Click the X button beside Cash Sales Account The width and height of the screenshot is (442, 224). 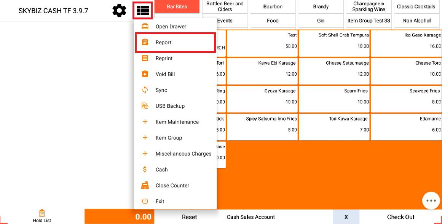pyautogui.click(x=346, y=217)
